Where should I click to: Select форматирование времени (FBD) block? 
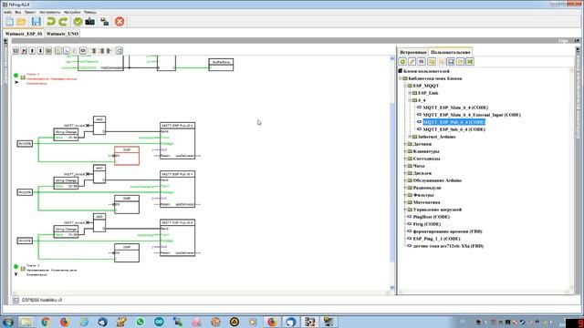click(x=448, y=231)
